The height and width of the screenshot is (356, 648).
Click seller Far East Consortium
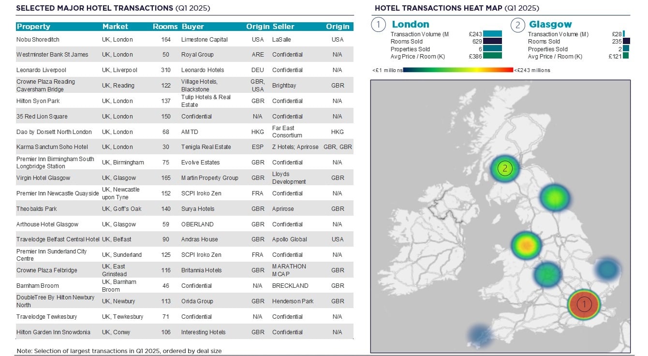[x=287, y=132]
